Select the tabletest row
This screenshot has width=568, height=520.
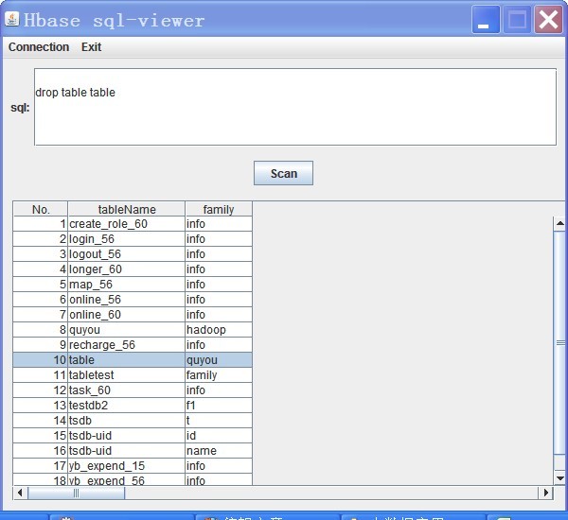(133, 375)
